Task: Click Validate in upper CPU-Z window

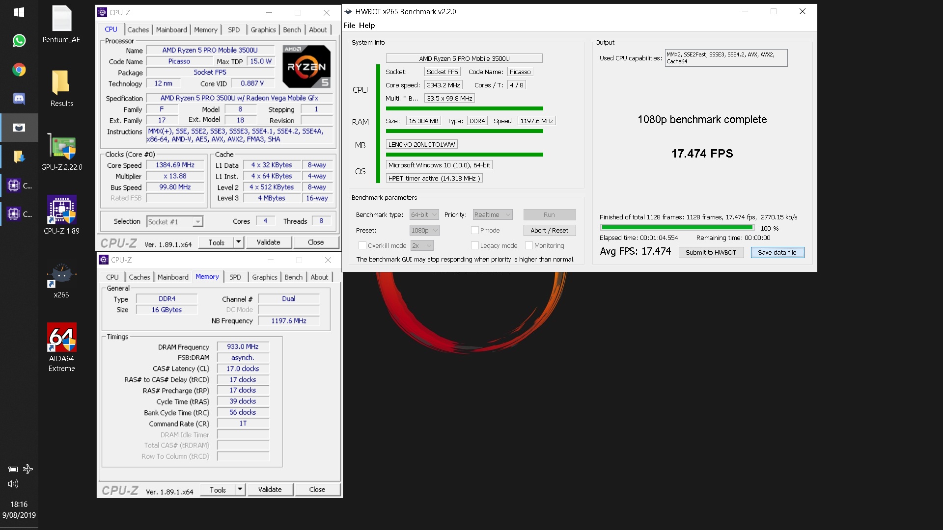Action: click(268, 242)
